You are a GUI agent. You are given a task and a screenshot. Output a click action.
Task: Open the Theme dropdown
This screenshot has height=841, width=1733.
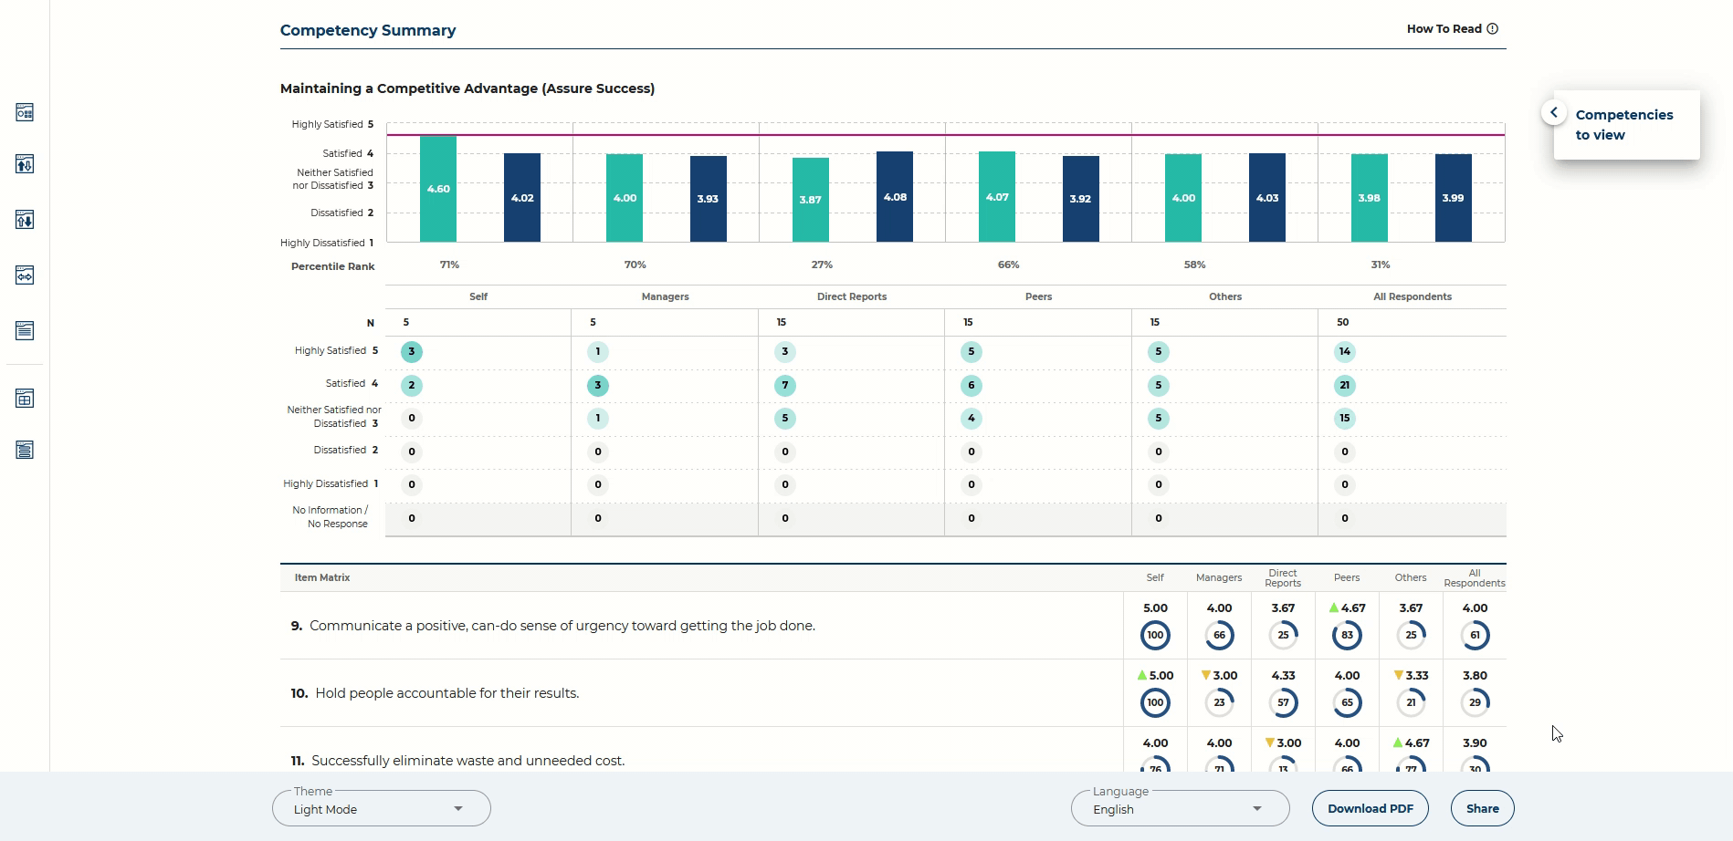382,808
